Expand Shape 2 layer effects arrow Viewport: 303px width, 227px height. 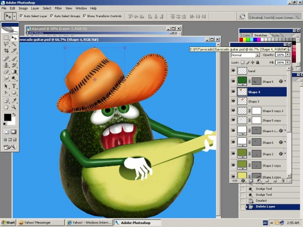(285, 154)
